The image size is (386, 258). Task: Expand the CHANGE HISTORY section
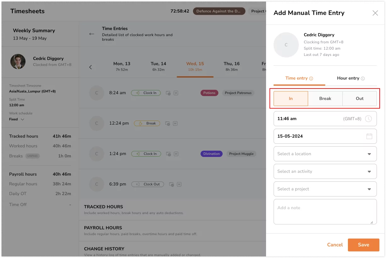coord(173,250)
